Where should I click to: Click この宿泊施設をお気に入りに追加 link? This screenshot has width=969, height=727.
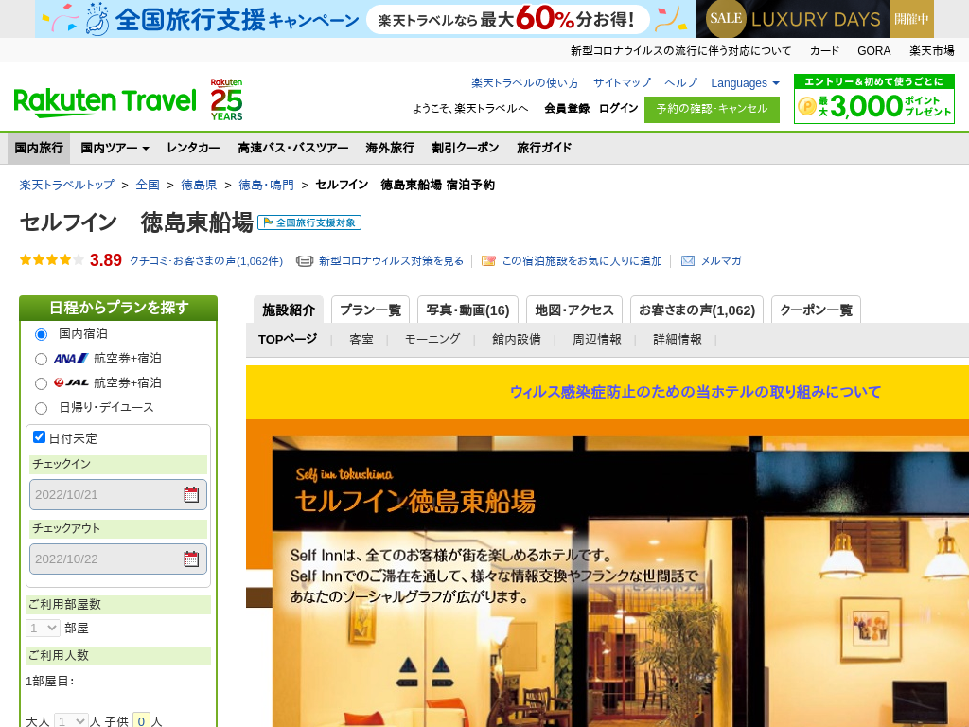tap(582, 261)
